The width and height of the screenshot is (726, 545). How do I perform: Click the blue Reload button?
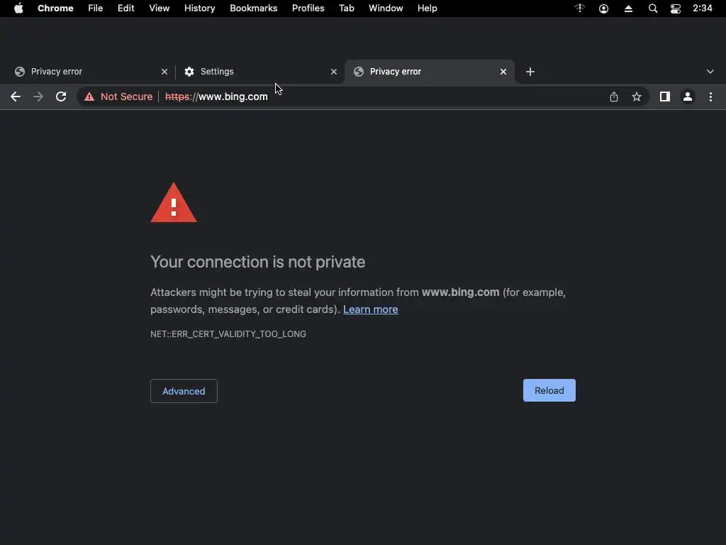[x=549, y=390]
